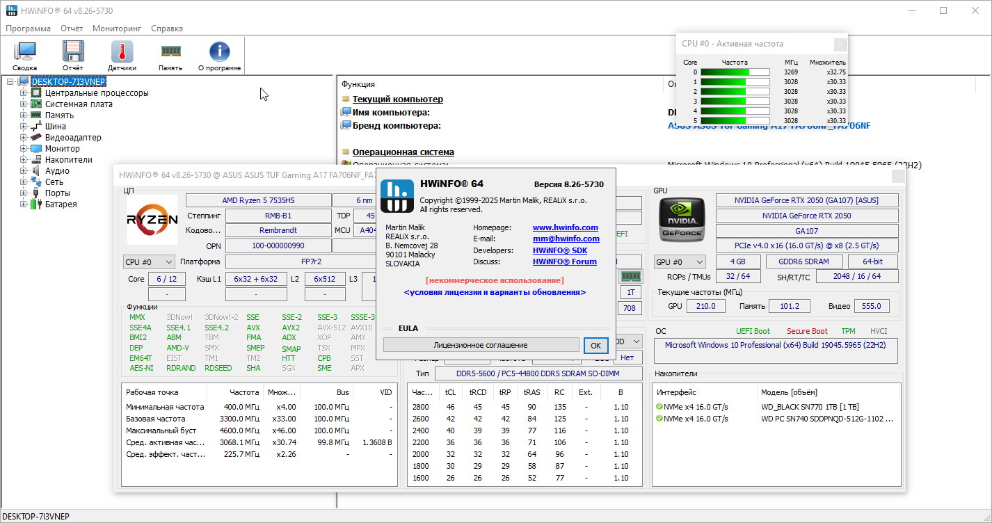Open the CPU #0 selector dropdown
Viewport: 992px width, 523px height.
point(149,262)
